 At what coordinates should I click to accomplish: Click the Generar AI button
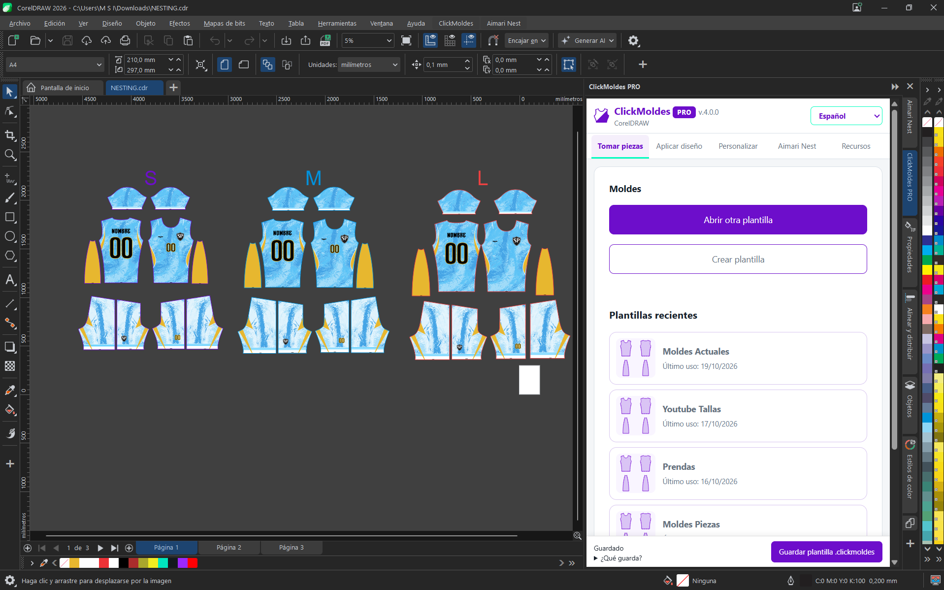click(x=587, y=40)
